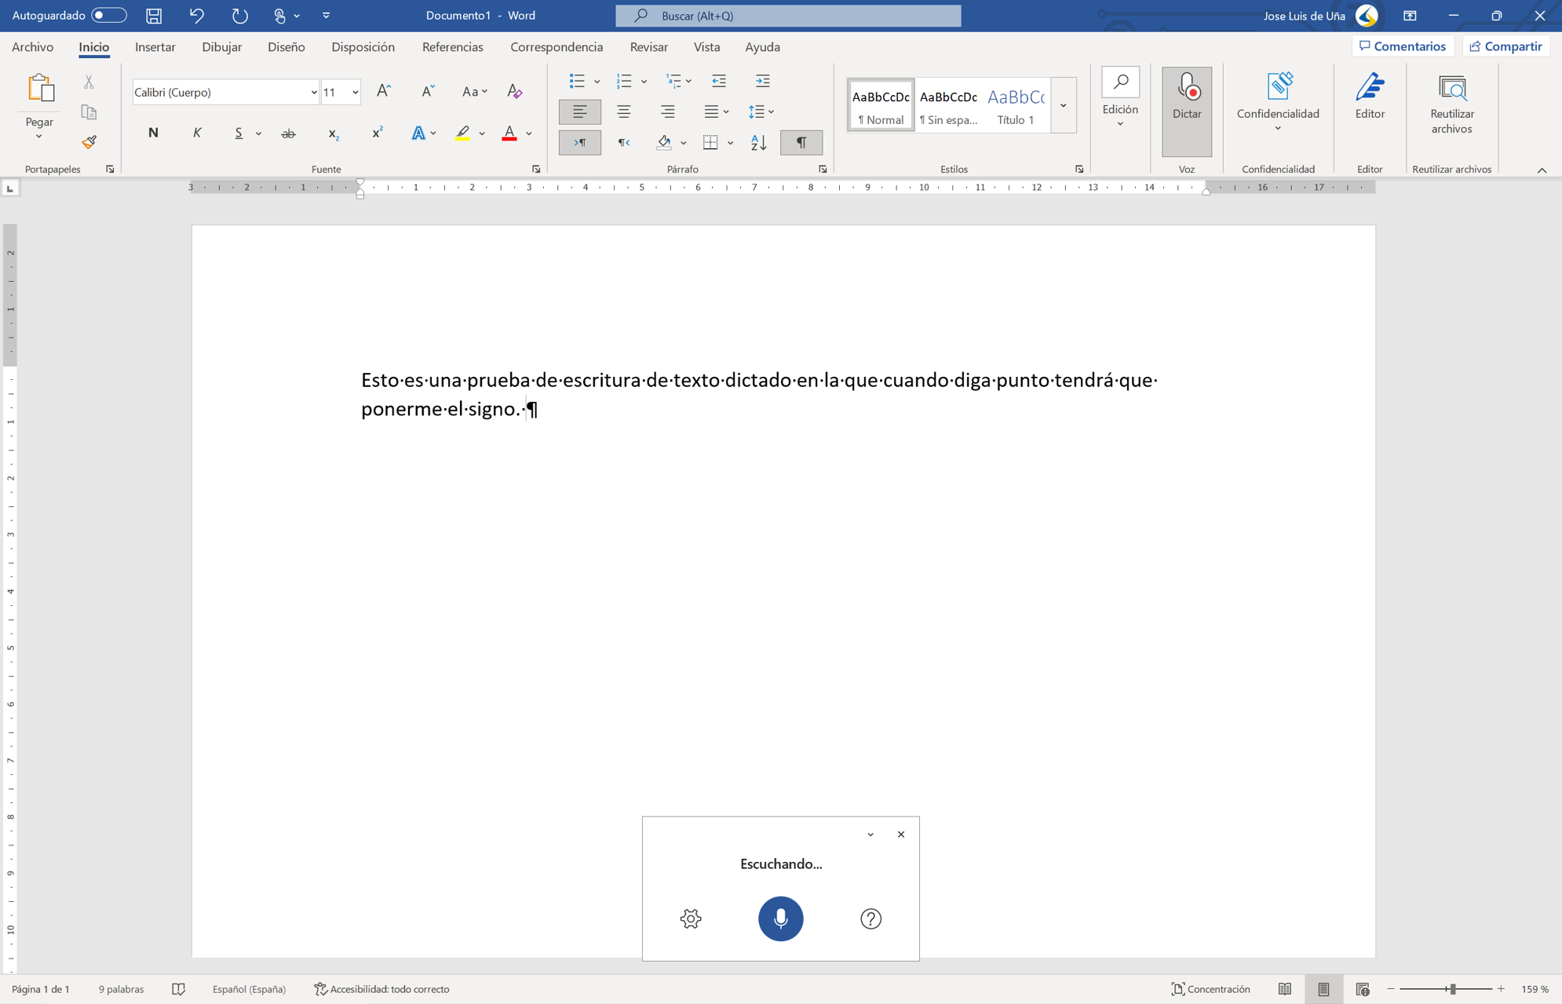Viewport: 1562px width, 1004px height.
Task: Stop dictation with the microphone button
Action: pos(779,918)
